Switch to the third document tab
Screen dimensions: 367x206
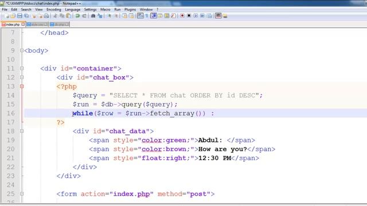(59, 24)
